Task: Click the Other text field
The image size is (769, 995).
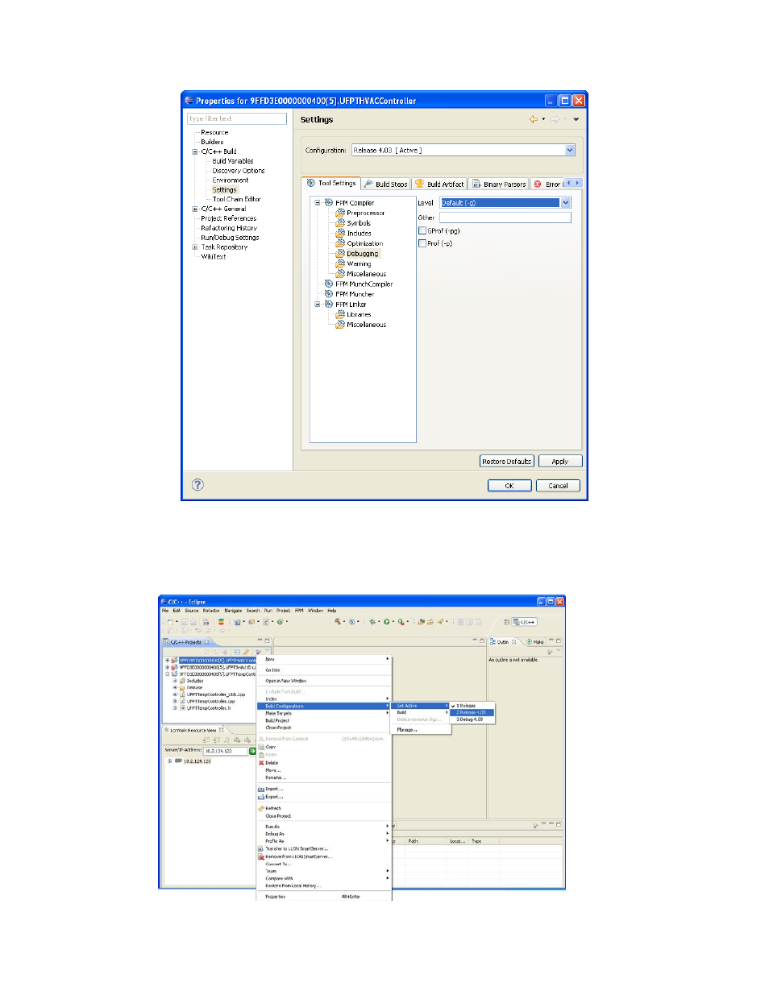Action: 505,218
